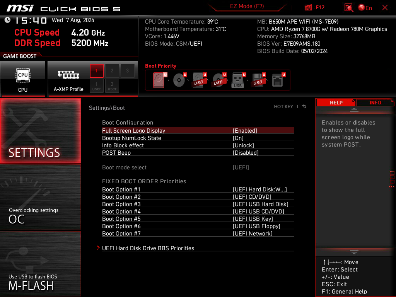The image size is (396, 297).
Task: Select the CD/DVD boot priority icon
Action: (179, 80)
